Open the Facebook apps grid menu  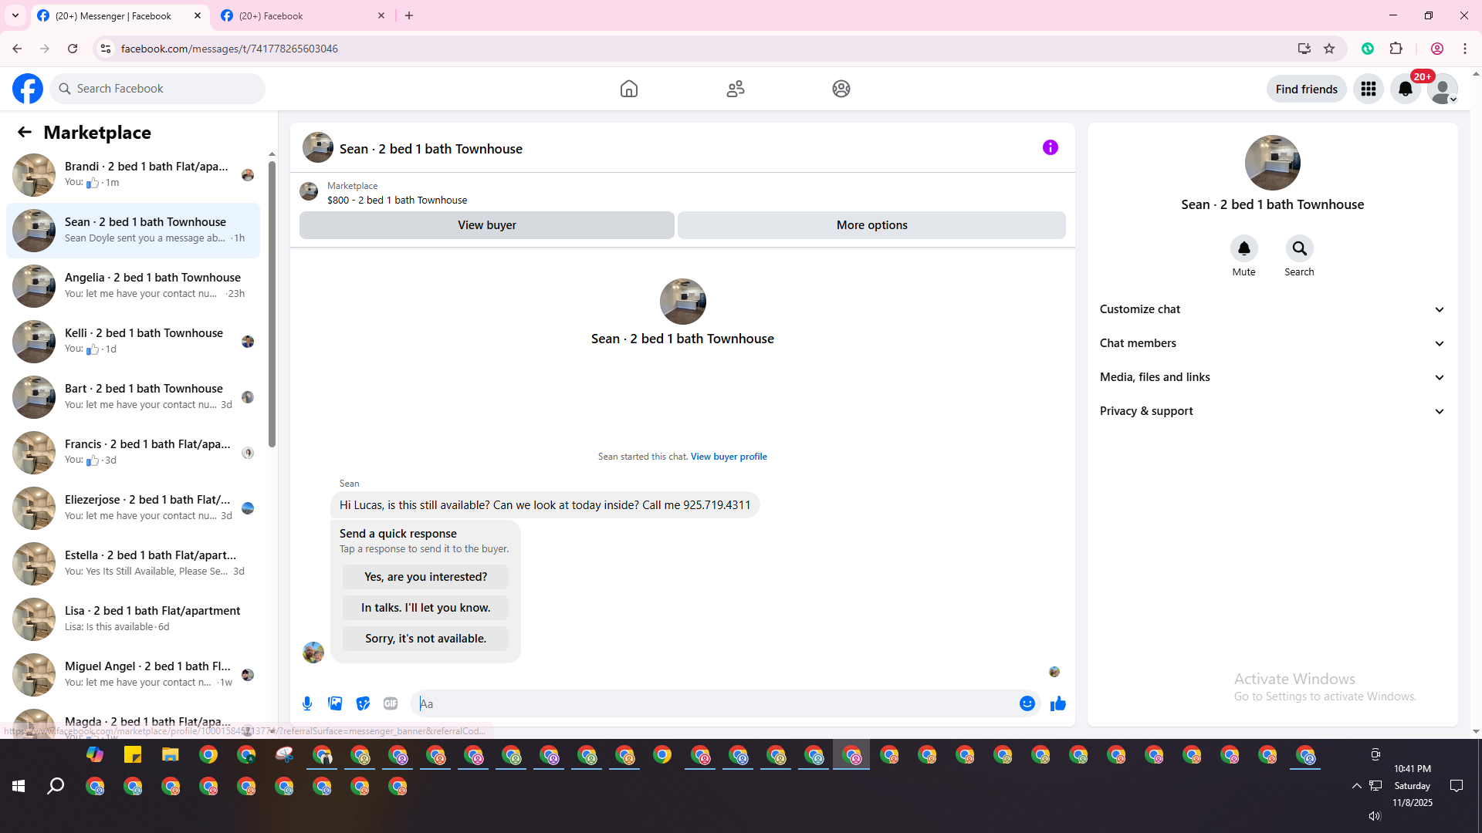(x=1368, y=89)
